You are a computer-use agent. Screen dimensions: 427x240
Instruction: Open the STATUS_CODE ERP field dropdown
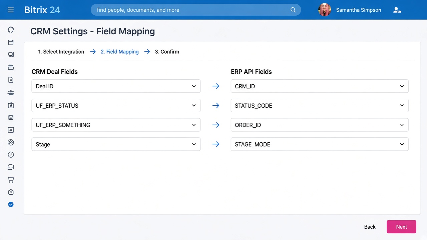[x=320, y=106]
